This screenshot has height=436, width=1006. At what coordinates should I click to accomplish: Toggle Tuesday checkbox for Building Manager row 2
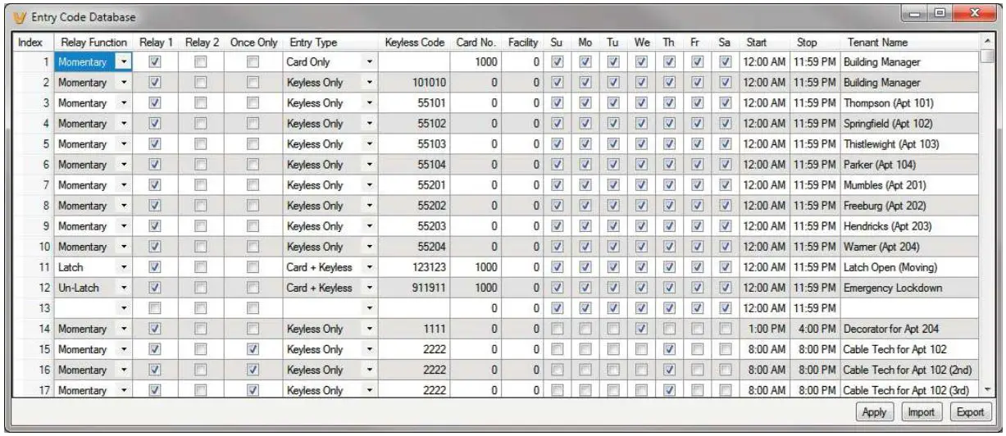pos(613,83)
